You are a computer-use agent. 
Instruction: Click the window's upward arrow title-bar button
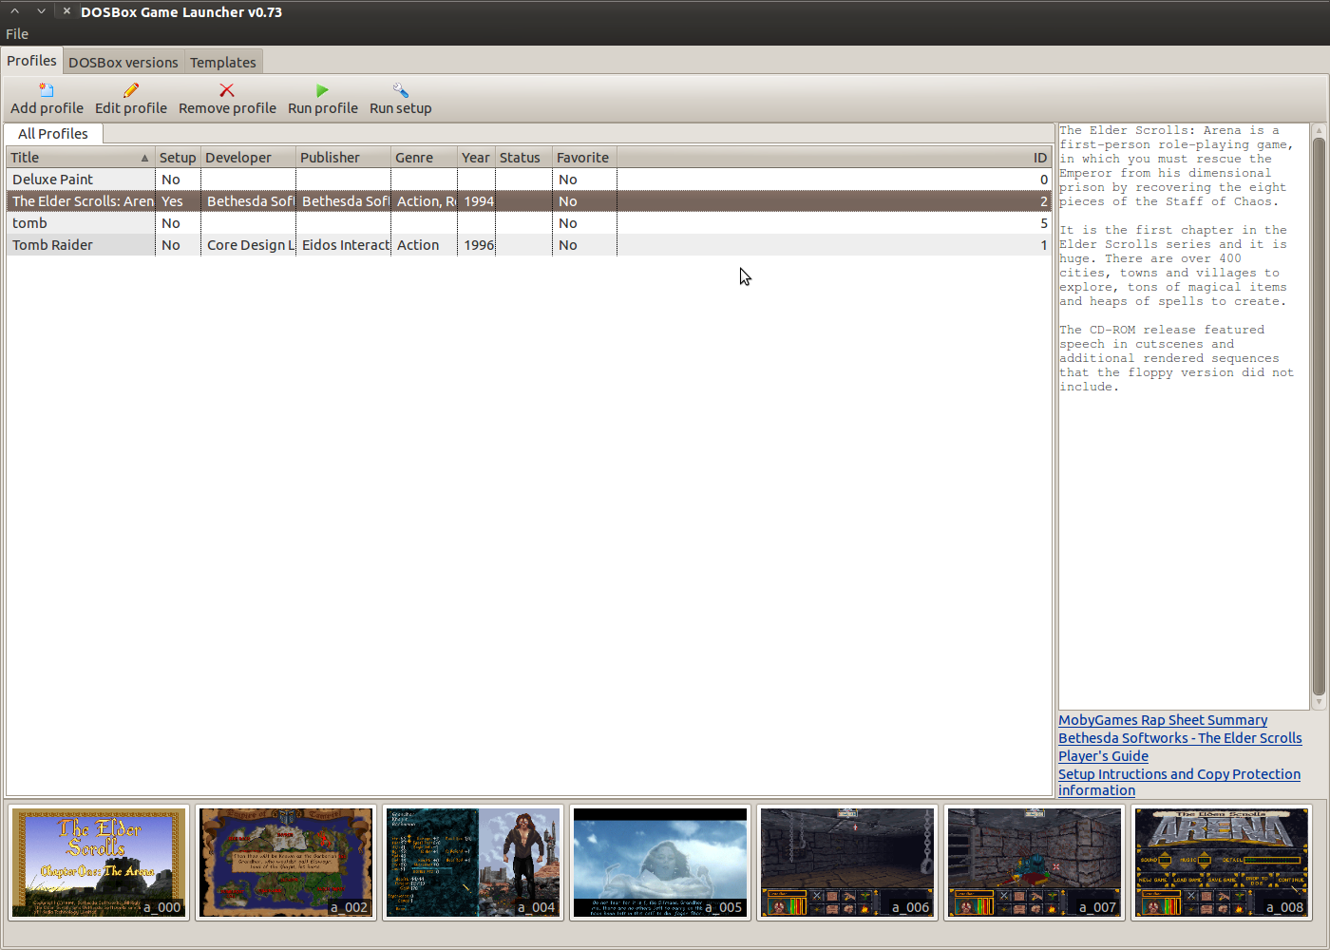(x=14, y=11)
